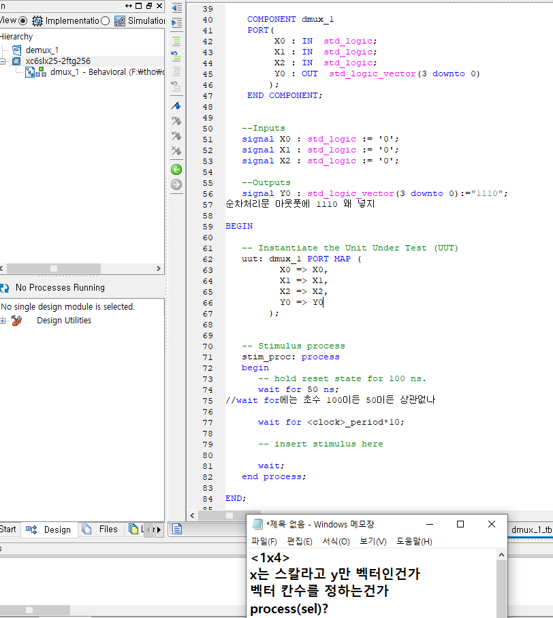The width and height of the screenshot is (553, 618).
Task: Switch to the Design tab
Action: (x=48, y=530)
